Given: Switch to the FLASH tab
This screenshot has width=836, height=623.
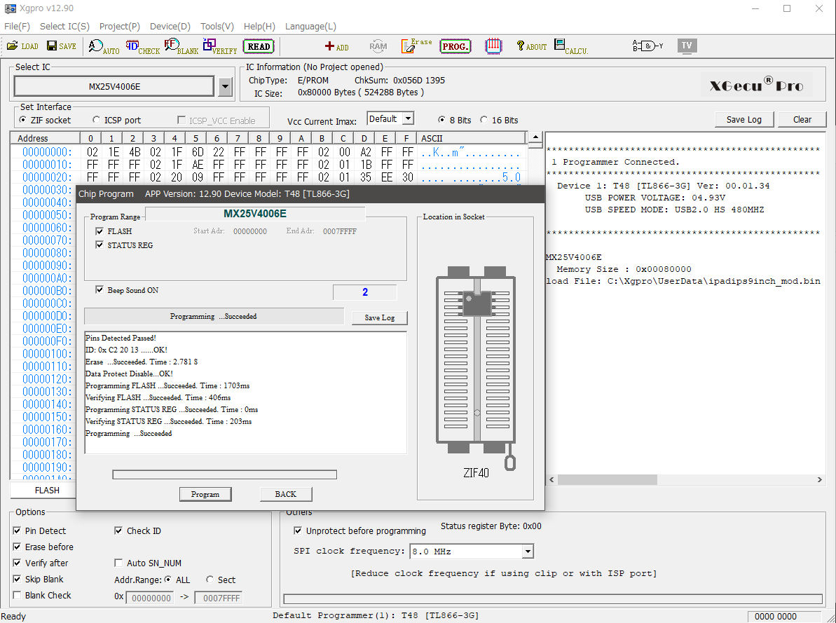Looking at the screenshot, I should (47, 490).
